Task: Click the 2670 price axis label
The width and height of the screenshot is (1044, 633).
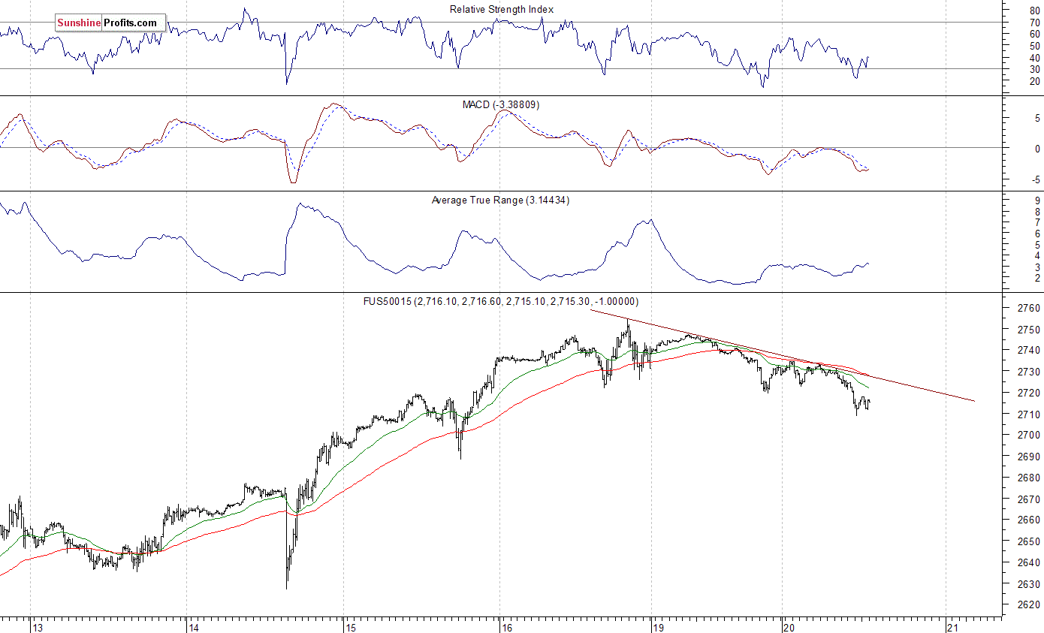Action: coord(1029,499)
